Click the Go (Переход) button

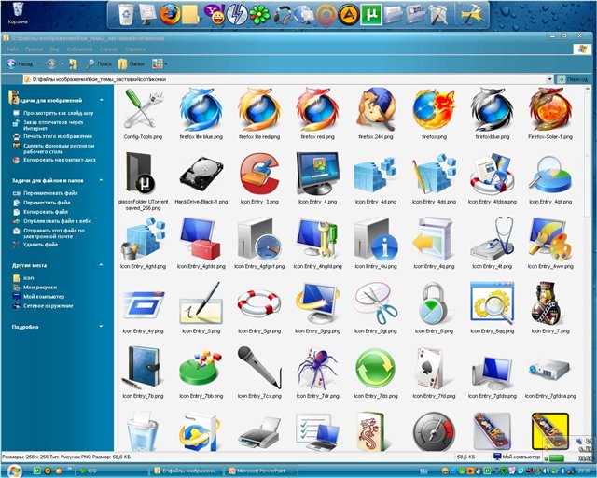(573, 79)
